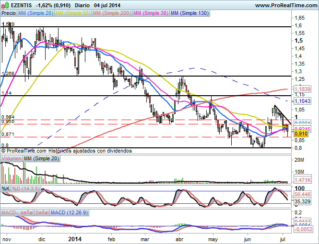319x244 pixels.
Task: Click the MM (Simple 200) label
Action: click(112, 13)
